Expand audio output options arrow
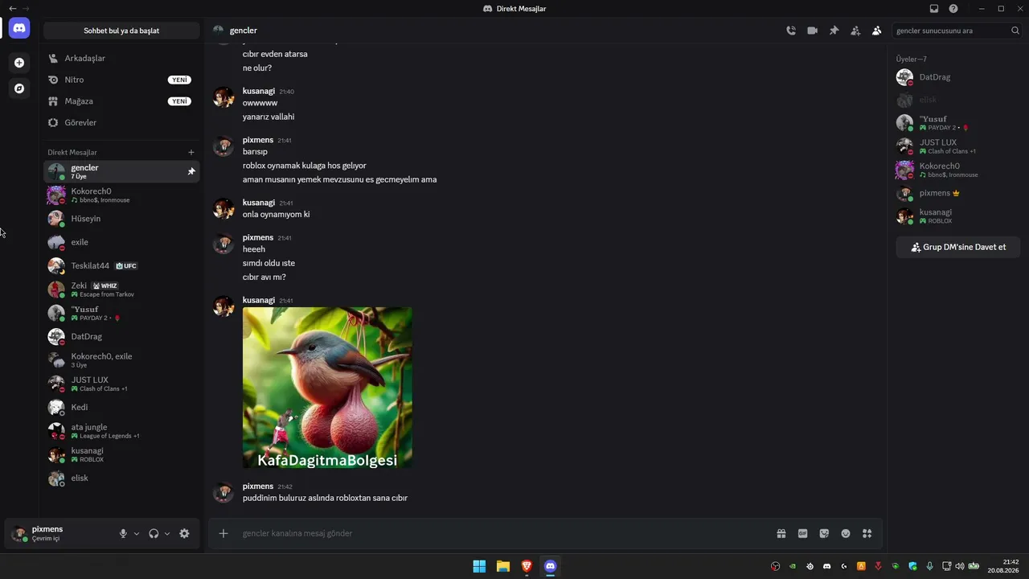This screenshot has height=579, width=1029. click(167, 533)
